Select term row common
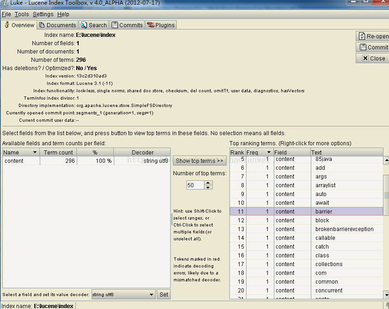Viewport: 389px width, 309px height. 306,281
